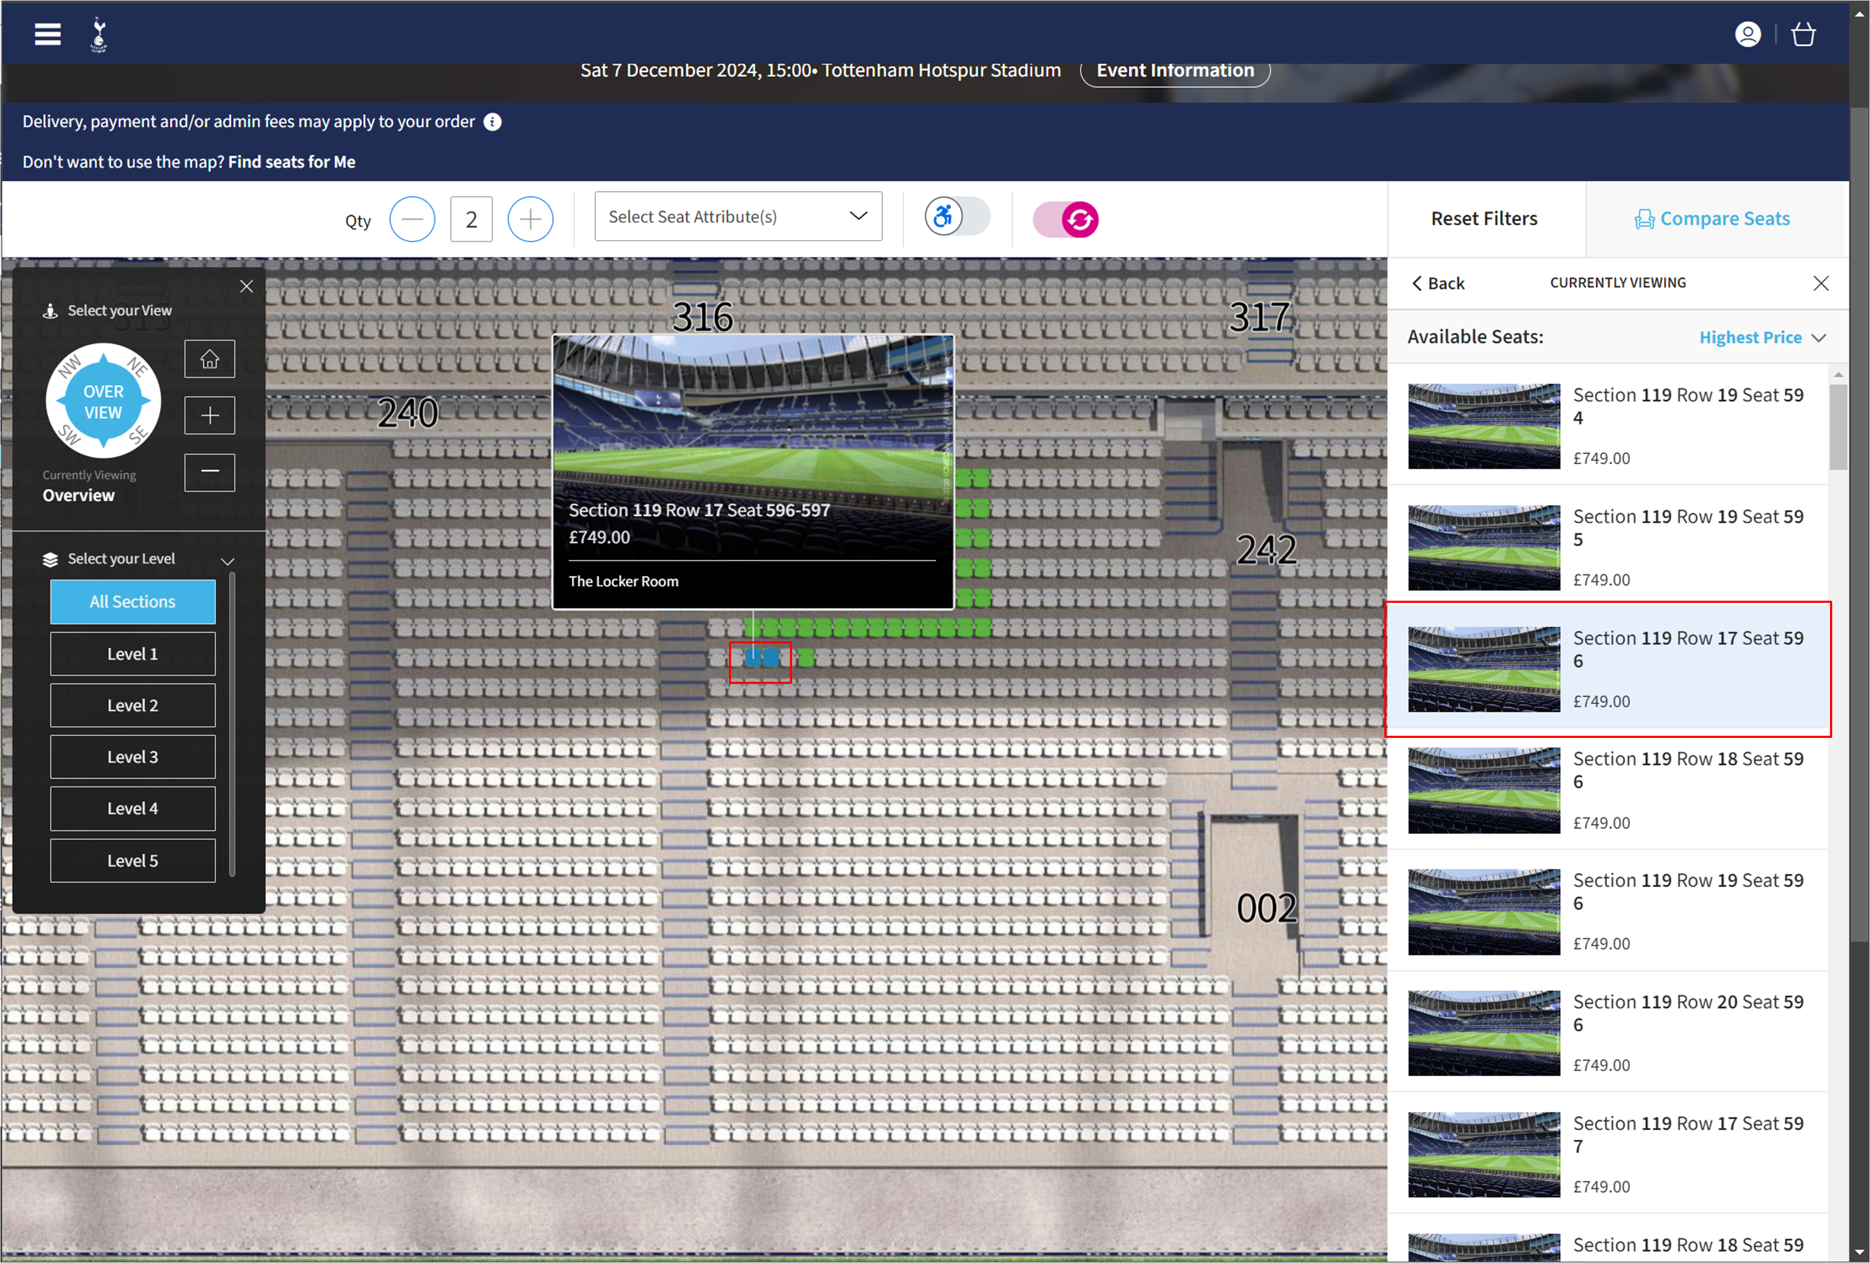
Task: Close the Select your View panel
Action: point(246,286)
